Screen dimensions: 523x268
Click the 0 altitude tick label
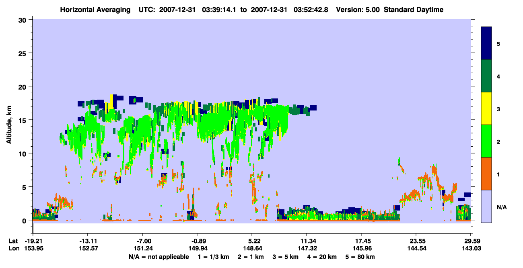coord(25,221)
